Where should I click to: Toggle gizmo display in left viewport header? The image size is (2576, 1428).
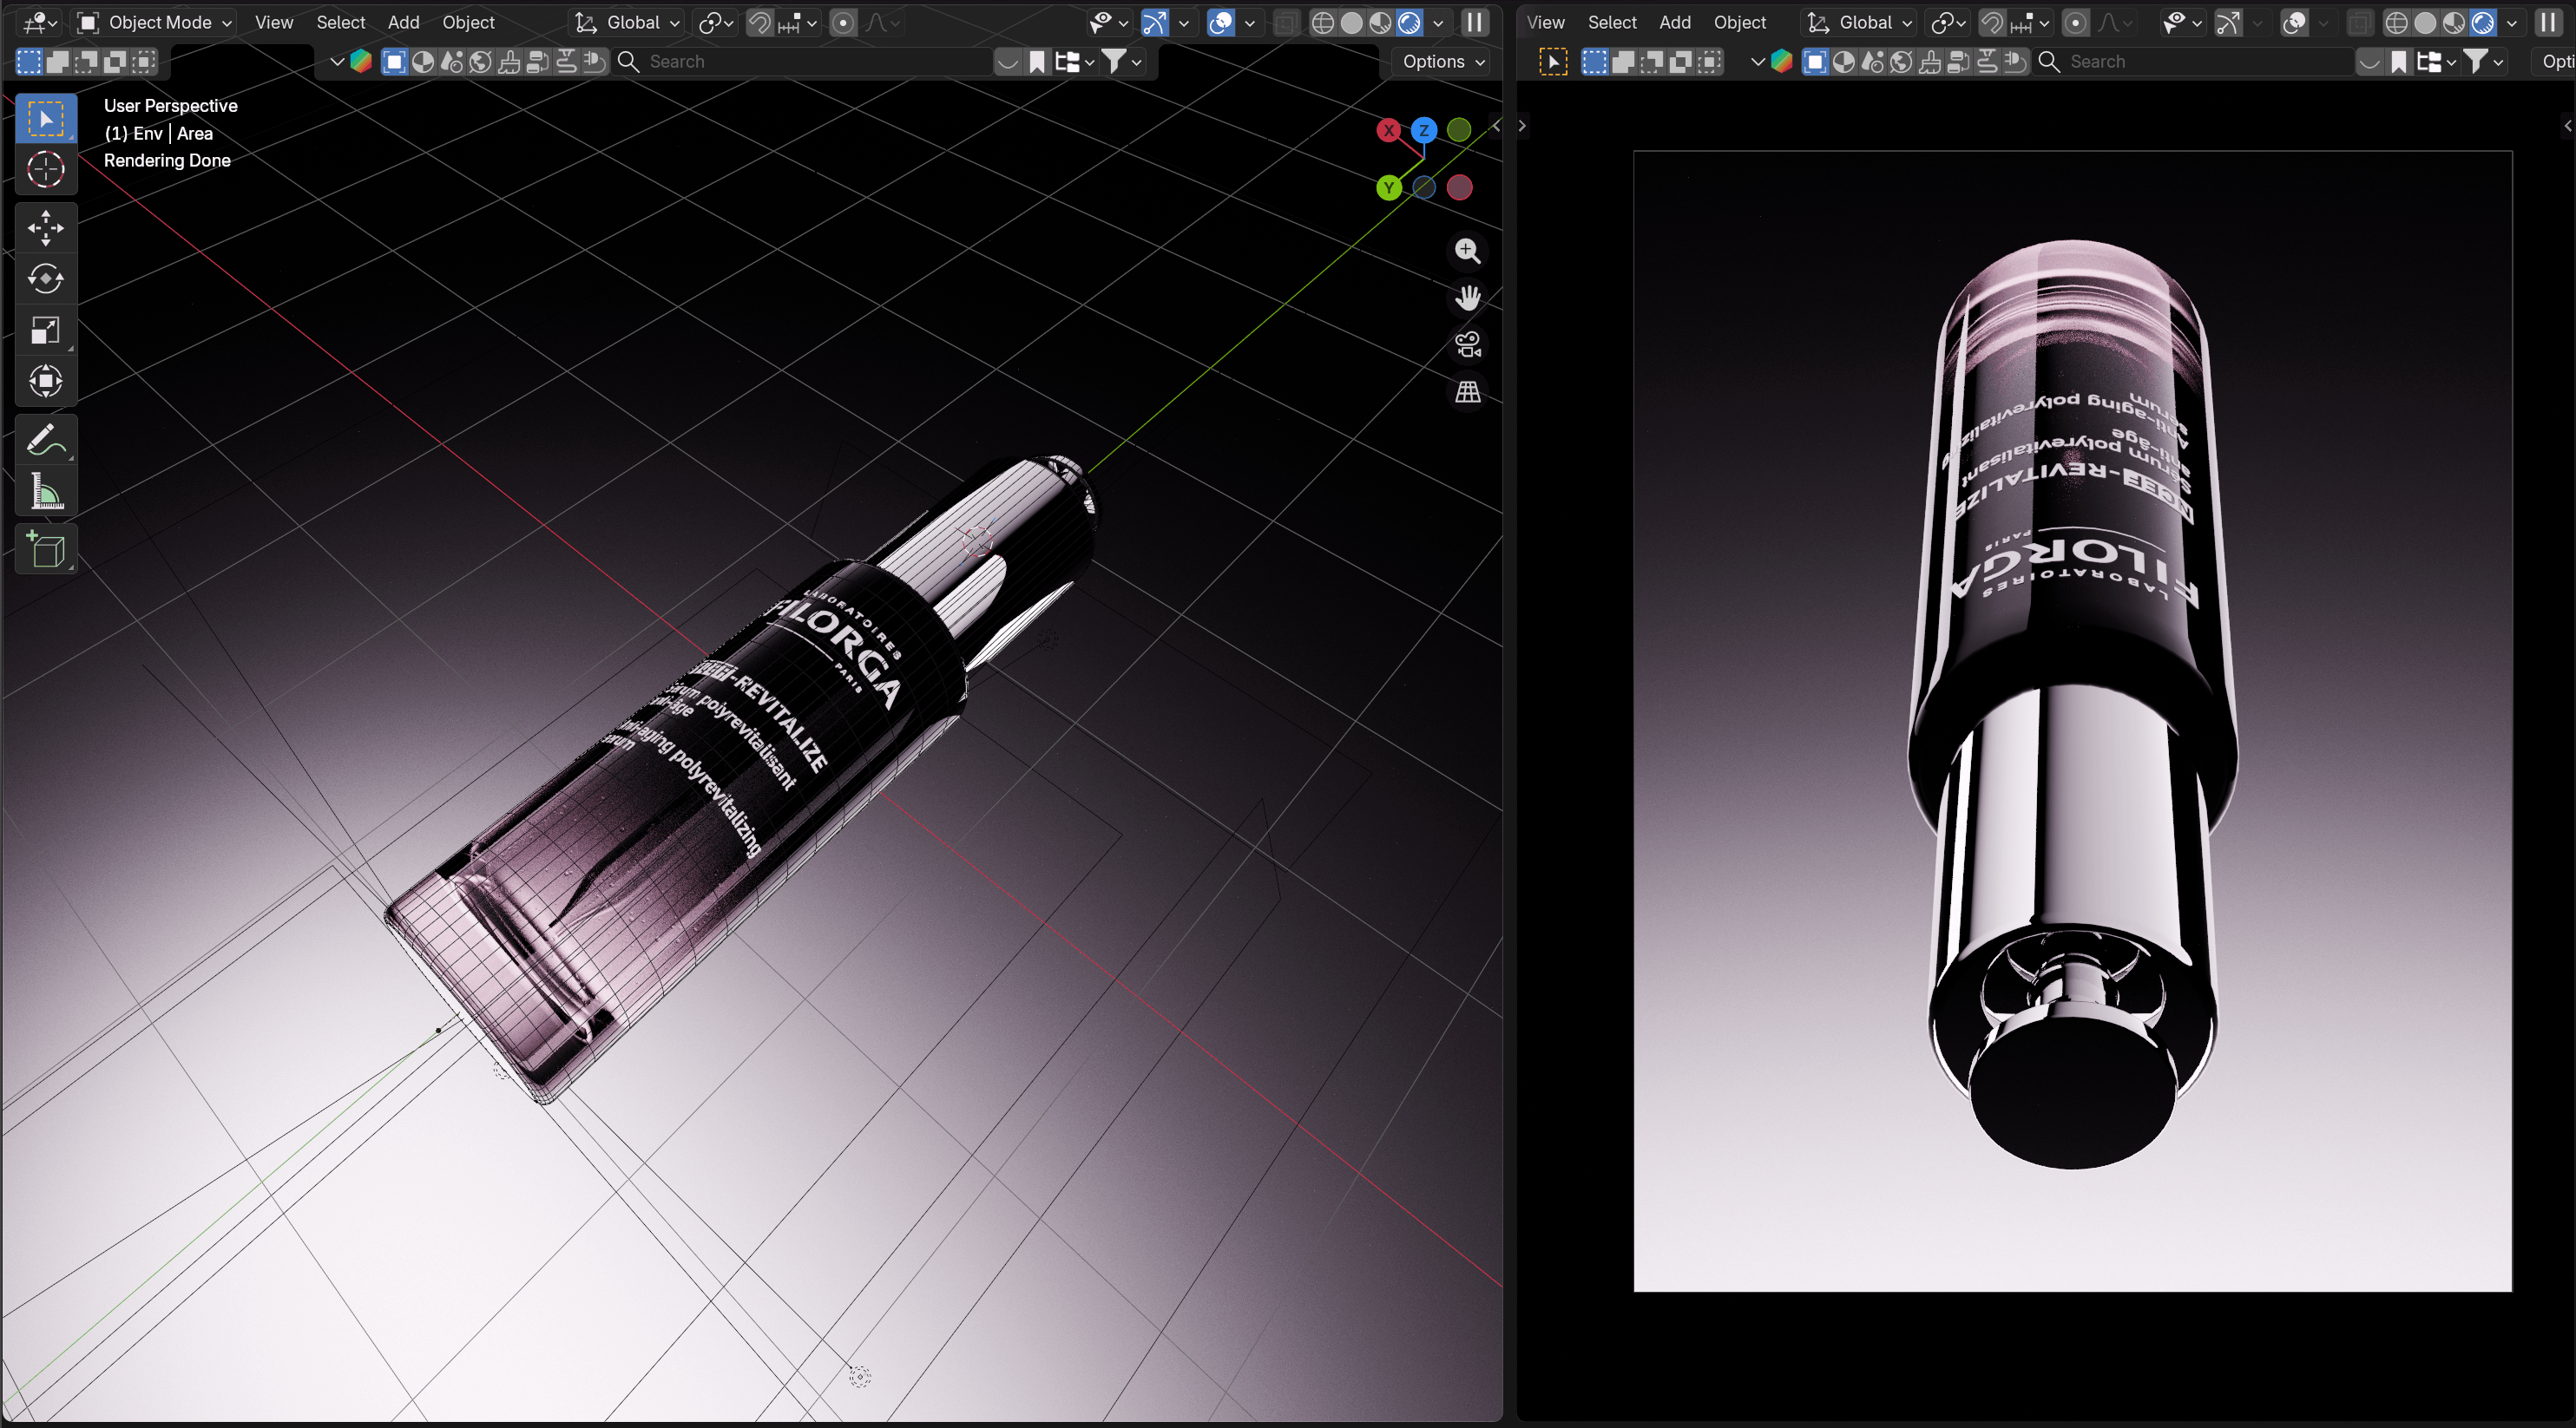tap(1155, 22)
